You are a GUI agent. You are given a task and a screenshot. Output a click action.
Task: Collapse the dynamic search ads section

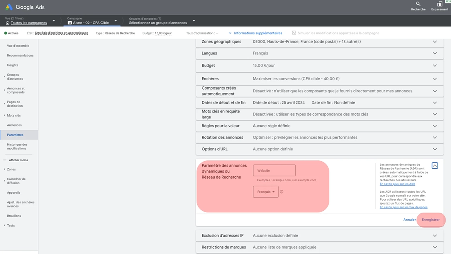[x=435, y=165]
